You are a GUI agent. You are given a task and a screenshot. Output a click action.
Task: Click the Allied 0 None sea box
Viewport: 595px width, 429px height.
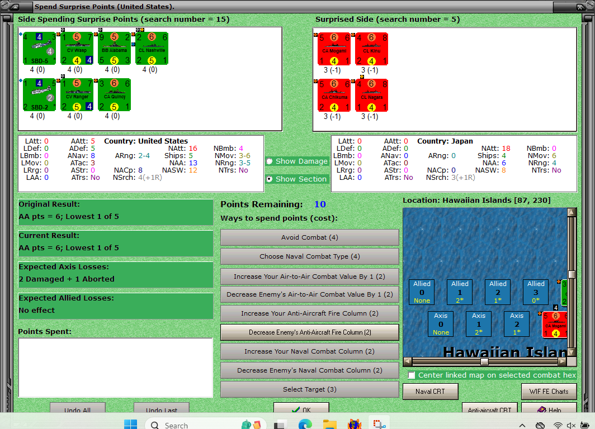point(422,292)
